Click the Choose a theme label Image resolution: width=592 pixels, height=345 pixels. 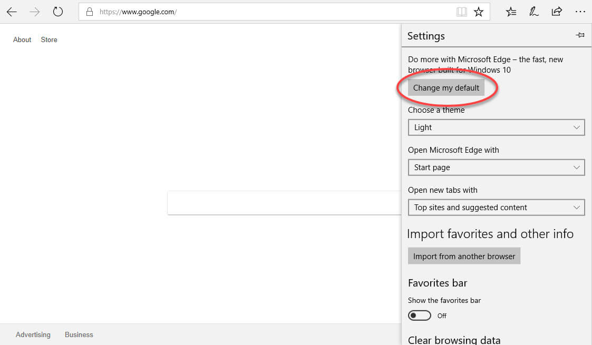click(x=436, y=110)
